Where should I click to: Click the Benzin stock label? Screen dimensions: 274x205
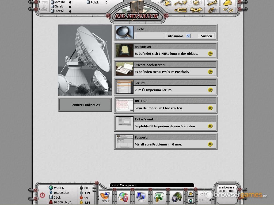pyautogui.click(x=59, y=11)
